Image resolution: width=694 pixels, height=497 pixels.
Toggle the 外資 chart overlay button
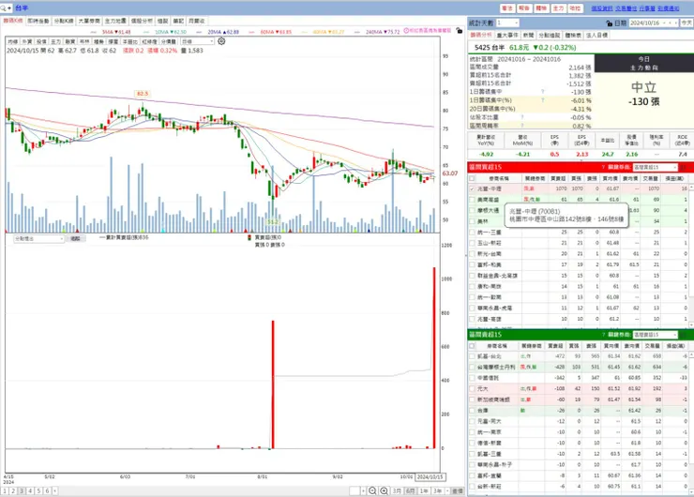pyautogui.click(x=27, y=41)
